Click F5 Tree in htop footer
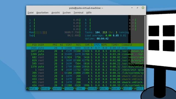 [x=79, y=89]
